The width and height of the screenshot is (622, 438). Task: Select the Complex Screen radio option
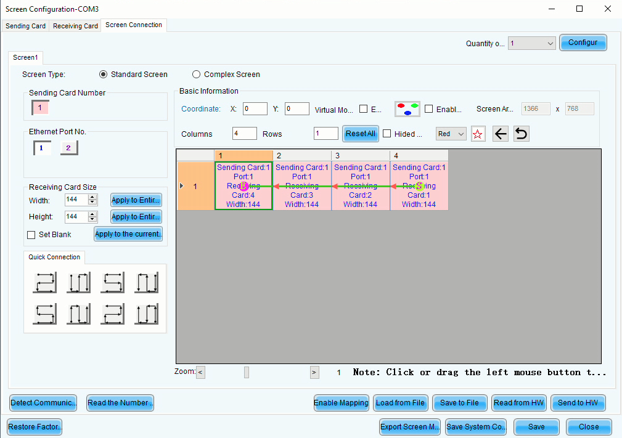point(197,75)
